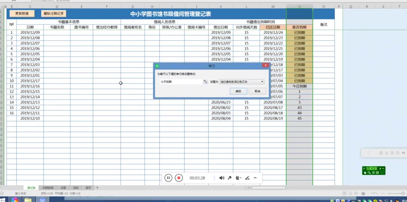Select the annotation pen icon on recording toolbar
This screenshot has width=407, height=202.
point(248,178)
